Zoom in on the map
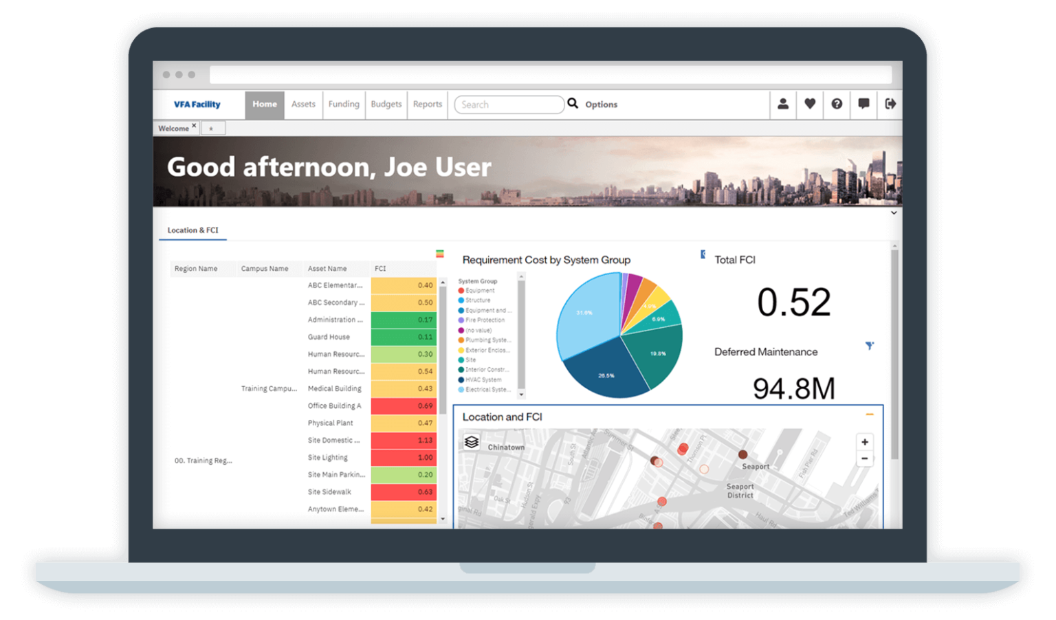The height and width of the screenshot is (620, 1056). [x=865, y=442]
